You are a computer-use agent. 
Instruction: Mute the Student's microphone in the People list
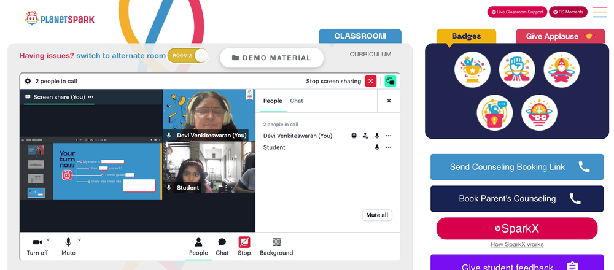(377, 147)
